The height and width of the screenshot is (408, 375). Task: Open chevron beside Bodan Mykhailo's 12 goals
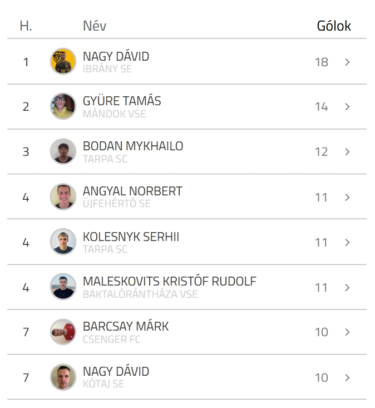[x=347, y=152]
